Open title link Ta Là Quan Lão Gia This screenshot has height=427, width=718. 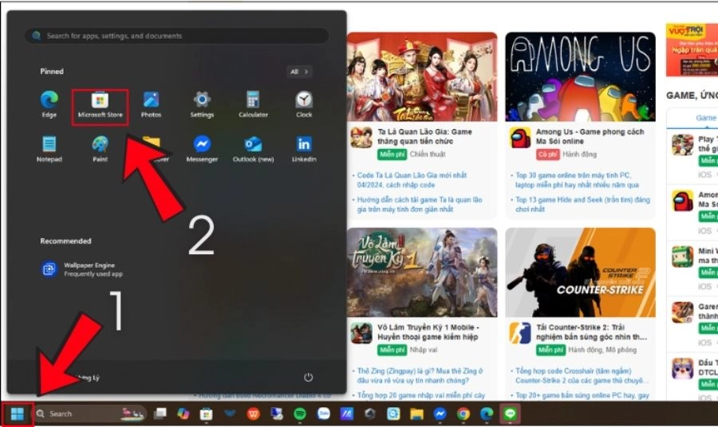[424, 136]
